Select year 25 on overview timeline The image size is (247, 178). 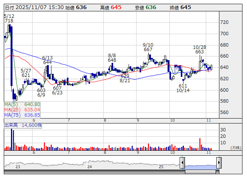[161, 167]
